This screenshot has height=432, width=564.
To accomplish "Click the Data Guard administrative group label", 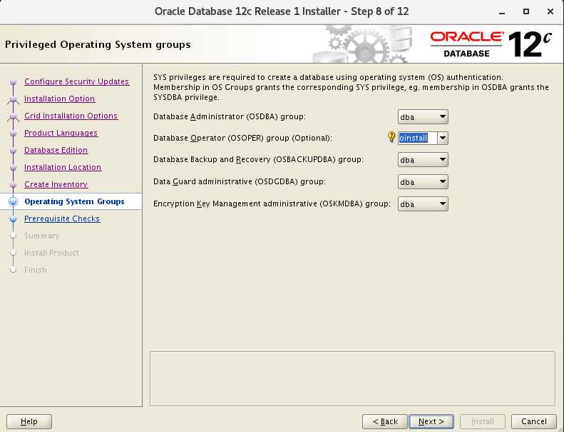I will click(239, 181).
